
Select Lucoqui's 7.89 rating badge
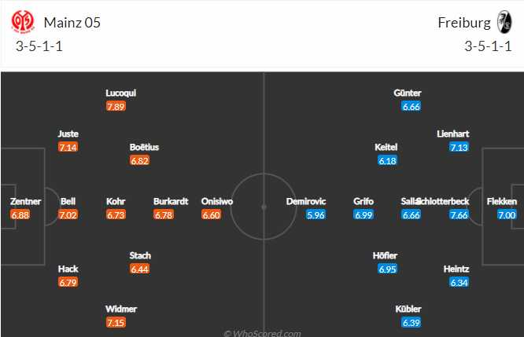click(116, 106)
